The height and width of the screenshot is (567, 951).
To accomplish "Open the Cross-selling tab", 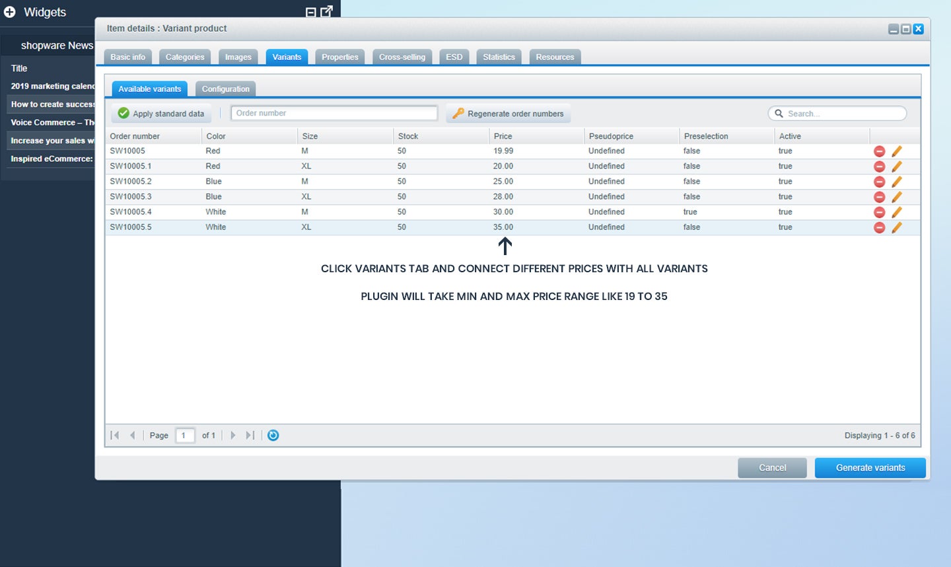I will click(x=402, y=57).
